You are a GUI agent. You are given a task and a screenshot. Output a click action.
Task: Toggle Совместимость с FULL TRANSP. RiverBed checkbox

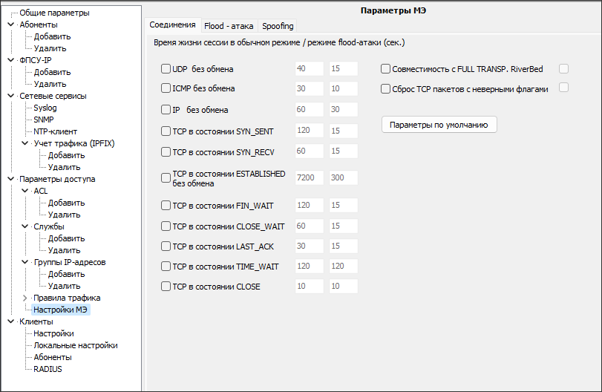pyautogui.click(x=386, y=69)
